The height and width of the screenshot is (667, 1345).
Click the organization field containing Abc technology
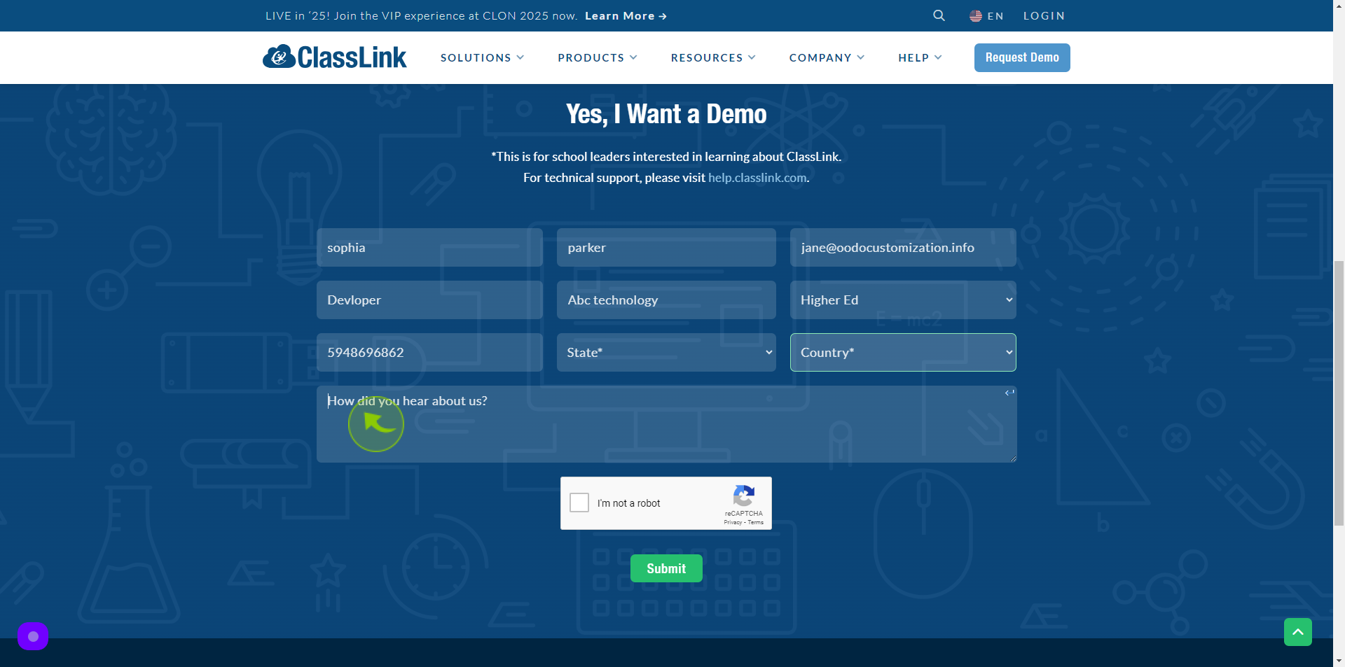click(x=666, y=300)
